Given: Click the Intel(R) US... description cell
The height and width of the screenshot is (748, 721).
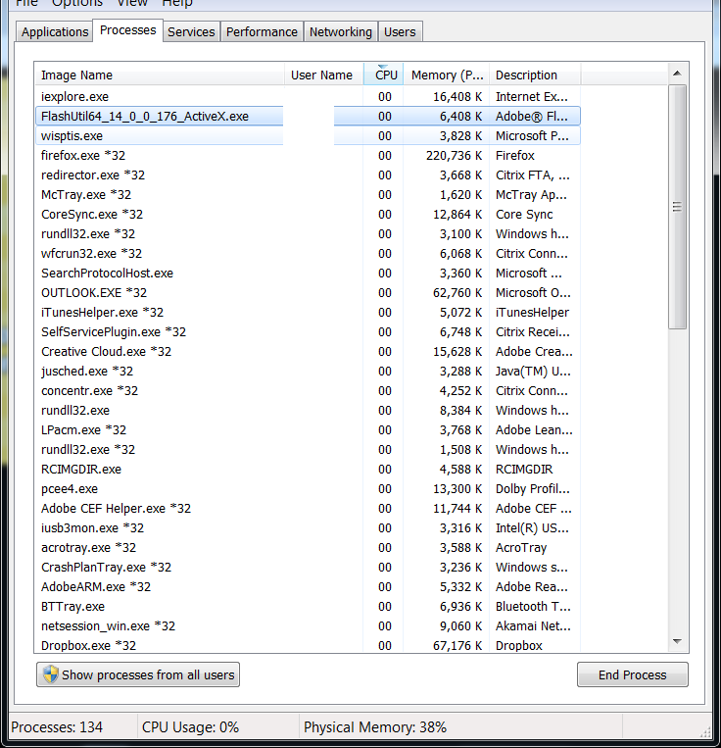Looking at the screenshot, I should [532, 528].
